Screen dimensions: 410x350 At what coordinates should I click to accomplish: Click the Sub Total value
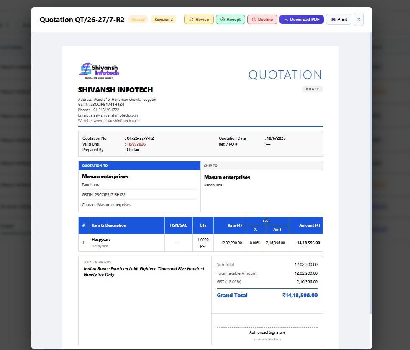tap(306, 265)
